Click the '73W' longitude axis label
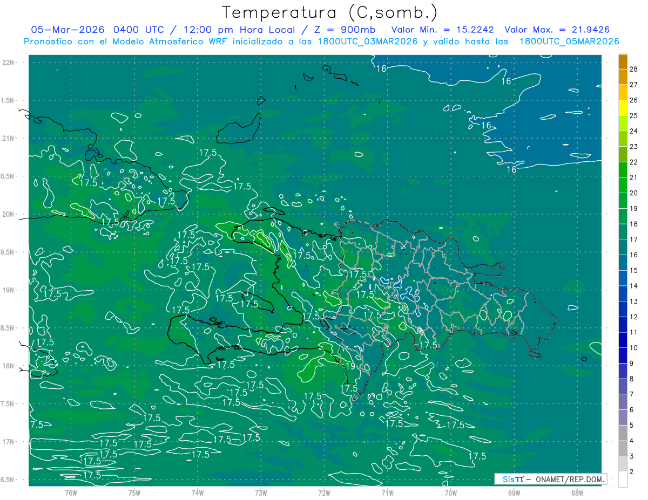Image resolution: width=648 pixels, height=500 pixels. click(x=261, y=493)
